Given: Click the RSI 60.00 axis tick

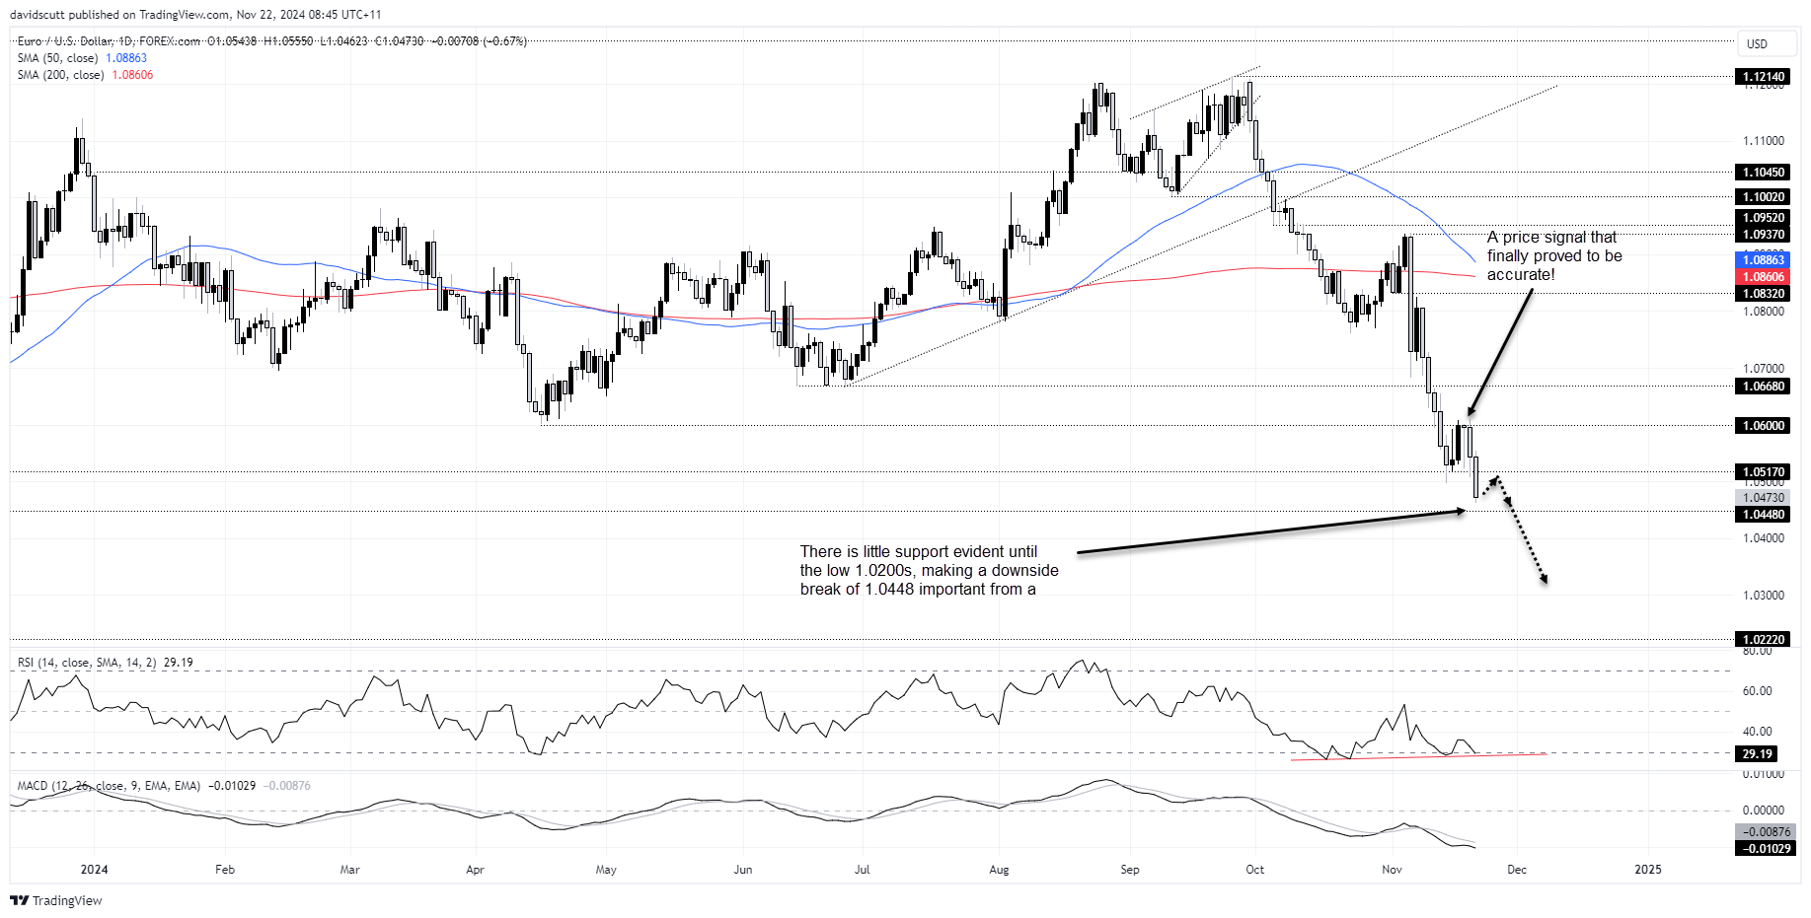Looking at the screenshot, I should point(1757,691).
